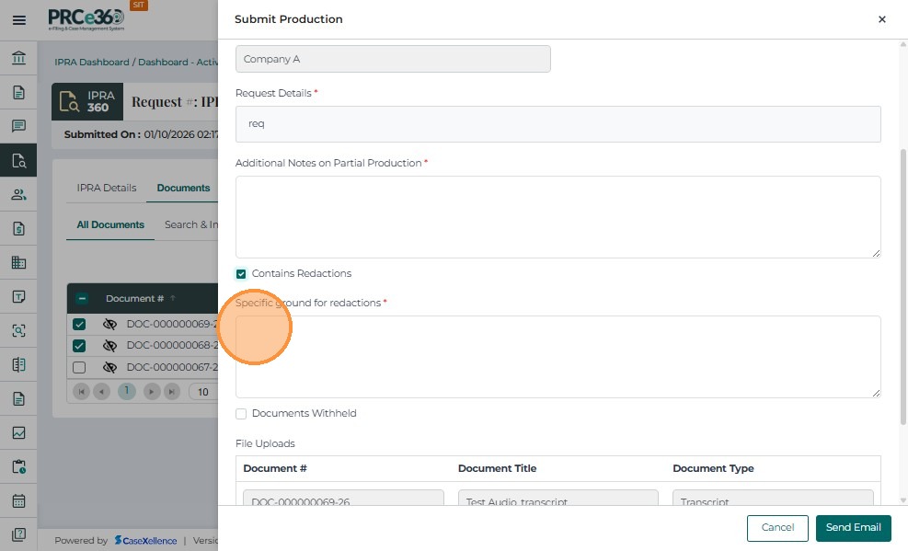Open the office building sidebar icon
The height and width of the screenshot is (551, 908).
pyautogui.click(x=18, y=262)
